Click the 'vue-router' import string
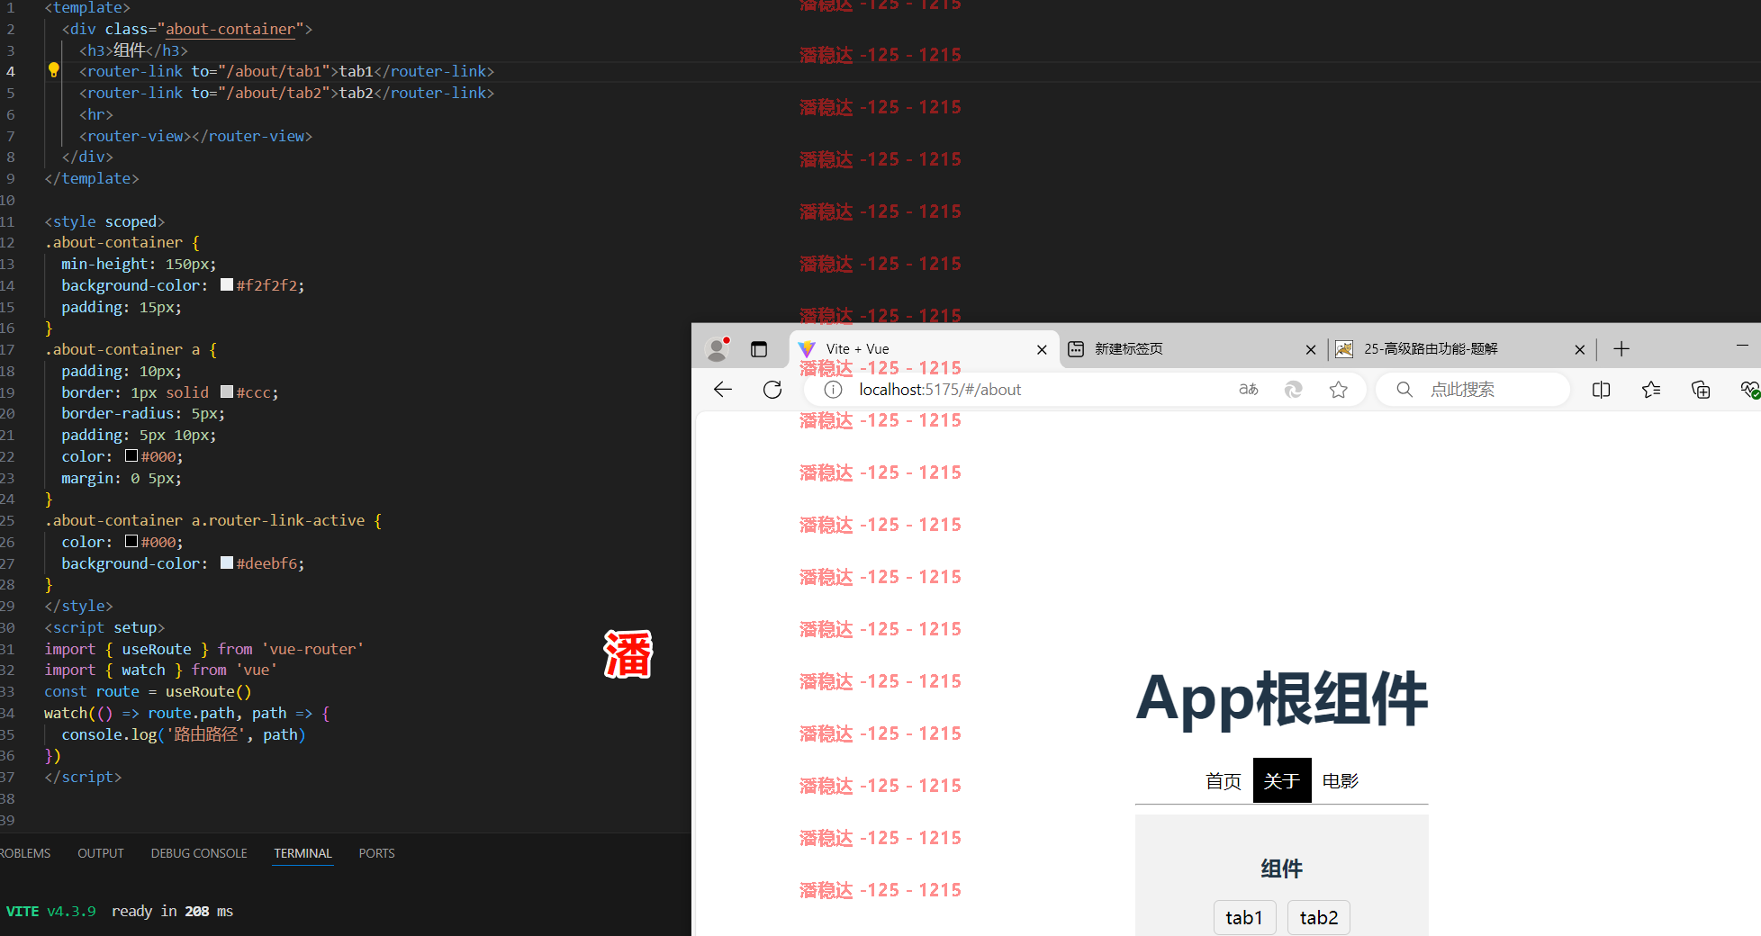 (x=312, y=649)
